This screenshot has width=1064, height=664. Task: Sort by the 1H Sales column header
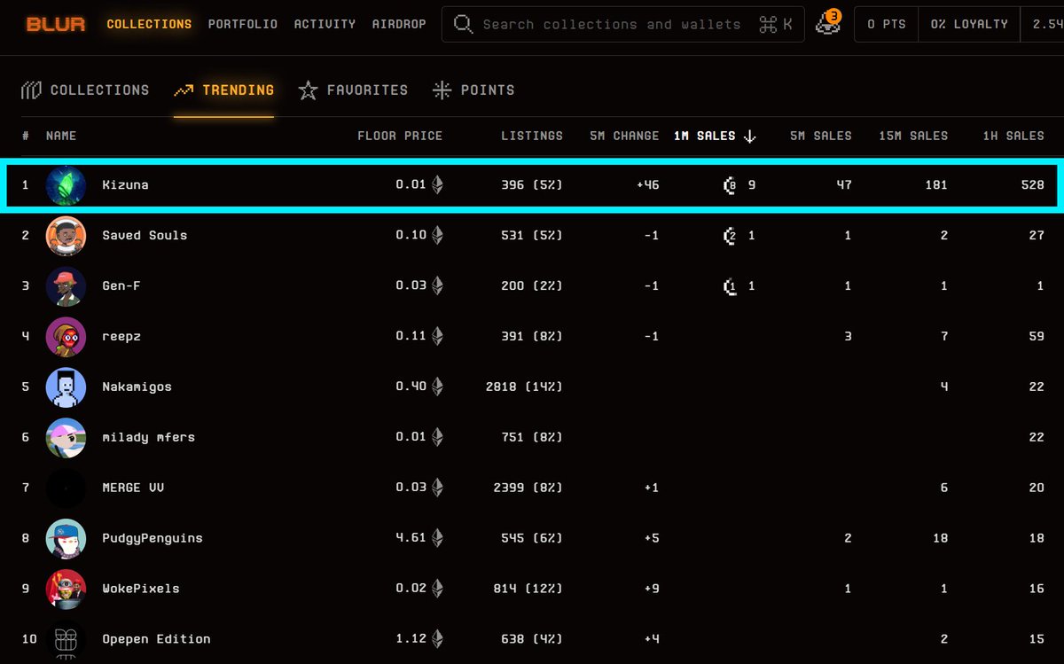[x=1013, y=136]
